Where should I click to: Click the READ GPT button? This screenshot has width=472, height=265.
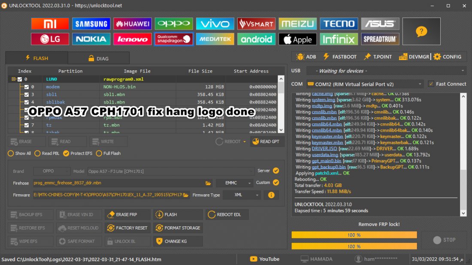point(266,142)
